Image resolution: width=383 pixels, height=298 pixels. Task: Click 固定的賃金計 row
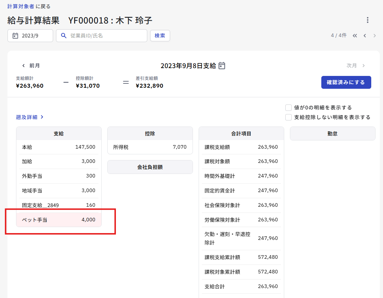[x=241, y=191]
